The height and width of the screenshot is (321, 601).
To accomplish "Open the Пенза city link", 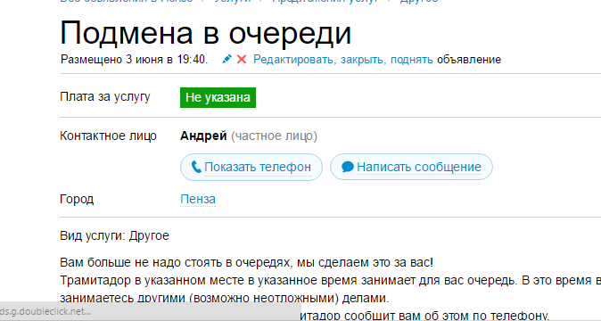I will pyautogui.click(x=198, y=199).
